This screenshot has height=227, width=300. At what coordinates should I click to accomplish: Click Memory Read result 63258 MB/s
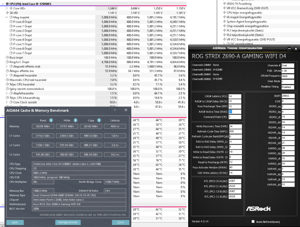43,126
